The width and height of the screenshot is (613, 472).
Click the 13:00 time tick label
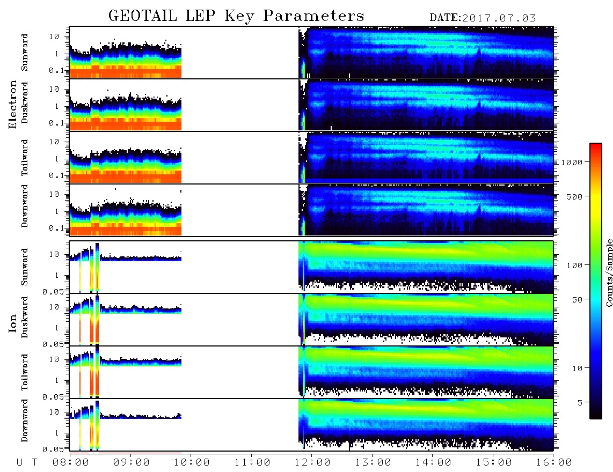pyautogui.click(x=373, y=462)
